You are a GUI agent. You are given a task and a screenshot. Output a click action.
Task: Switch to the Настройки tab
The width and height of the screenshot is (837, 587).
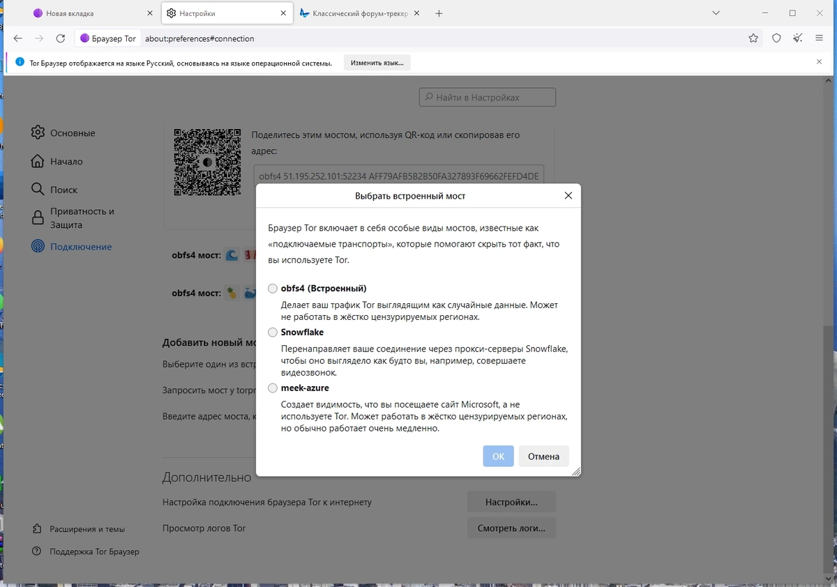click(227, 13)
